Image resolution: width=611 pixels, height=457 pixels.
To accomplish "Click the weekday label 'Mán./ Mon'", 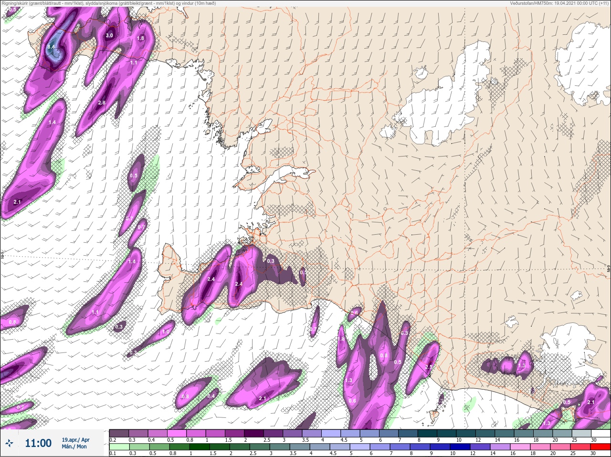I will tap(74, 447).
